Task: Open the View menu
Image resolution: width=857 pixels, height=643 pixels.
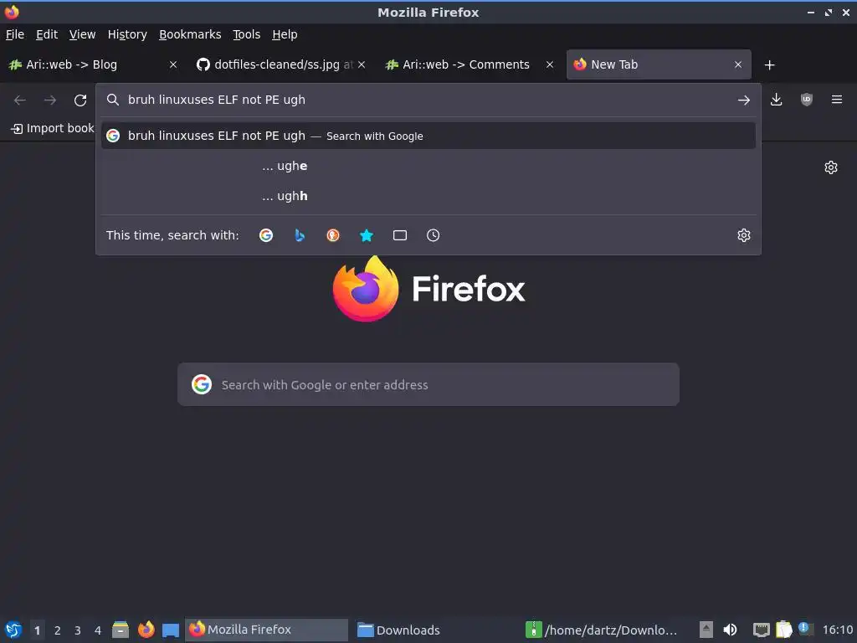Action: pos(82,34)
